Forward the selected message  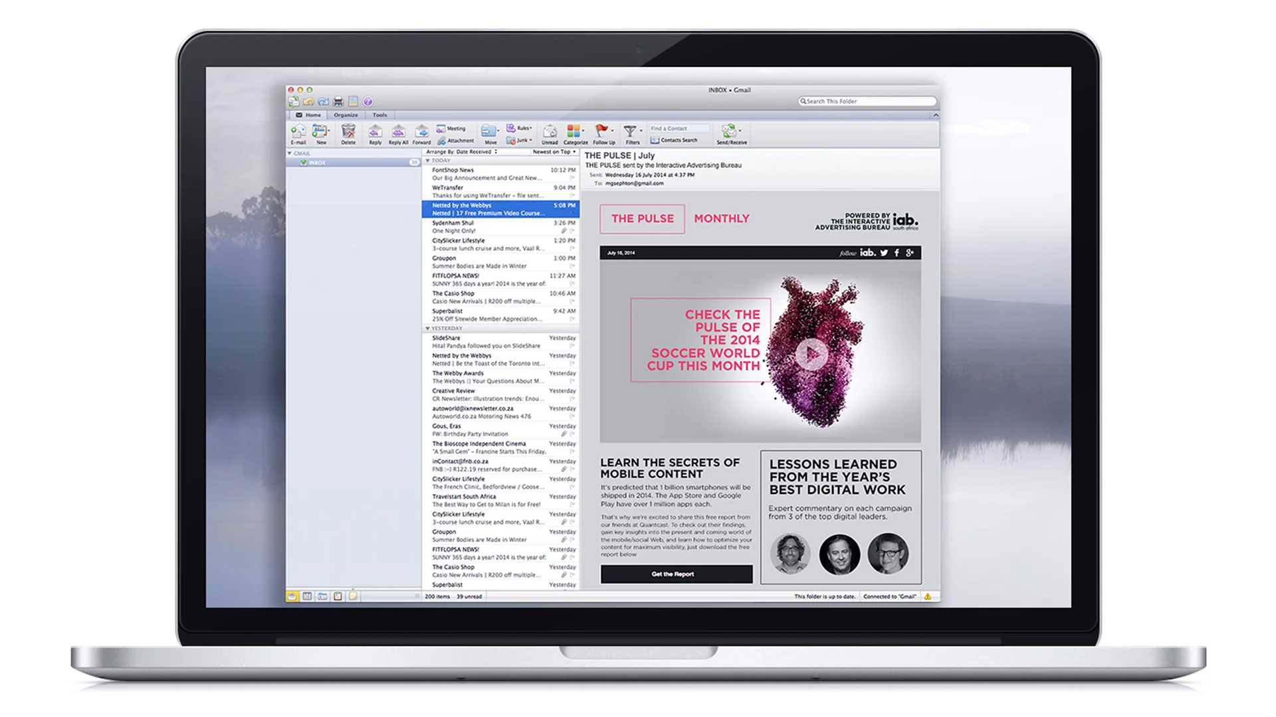point(422,133)
